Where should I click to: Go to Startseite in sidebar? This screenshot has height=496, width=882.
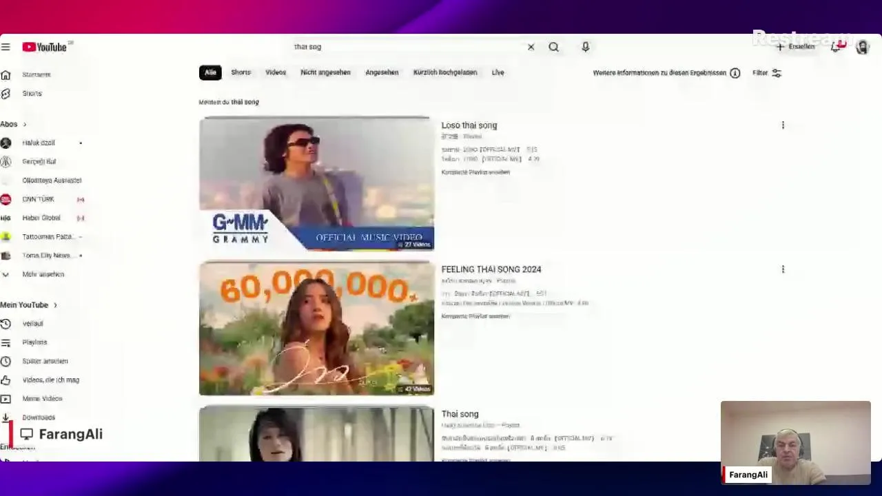point(36,74)
